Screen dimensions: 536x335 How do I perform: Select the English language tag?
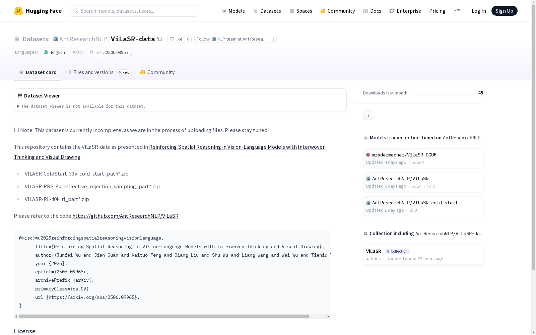point(54,52)
